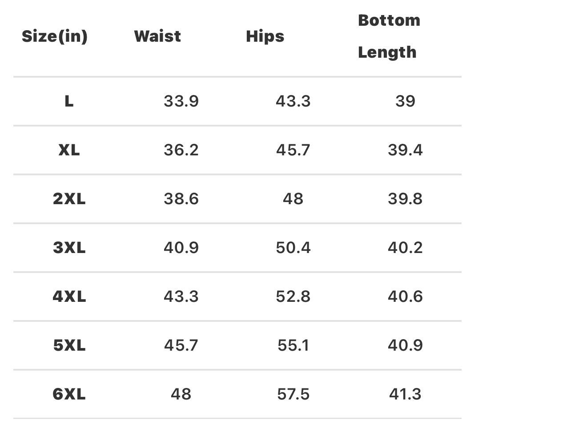Click the XL waist value 36.2
The width and height of the screenshot is (571, 431).
pyautogui.click(x=181, y=150)
